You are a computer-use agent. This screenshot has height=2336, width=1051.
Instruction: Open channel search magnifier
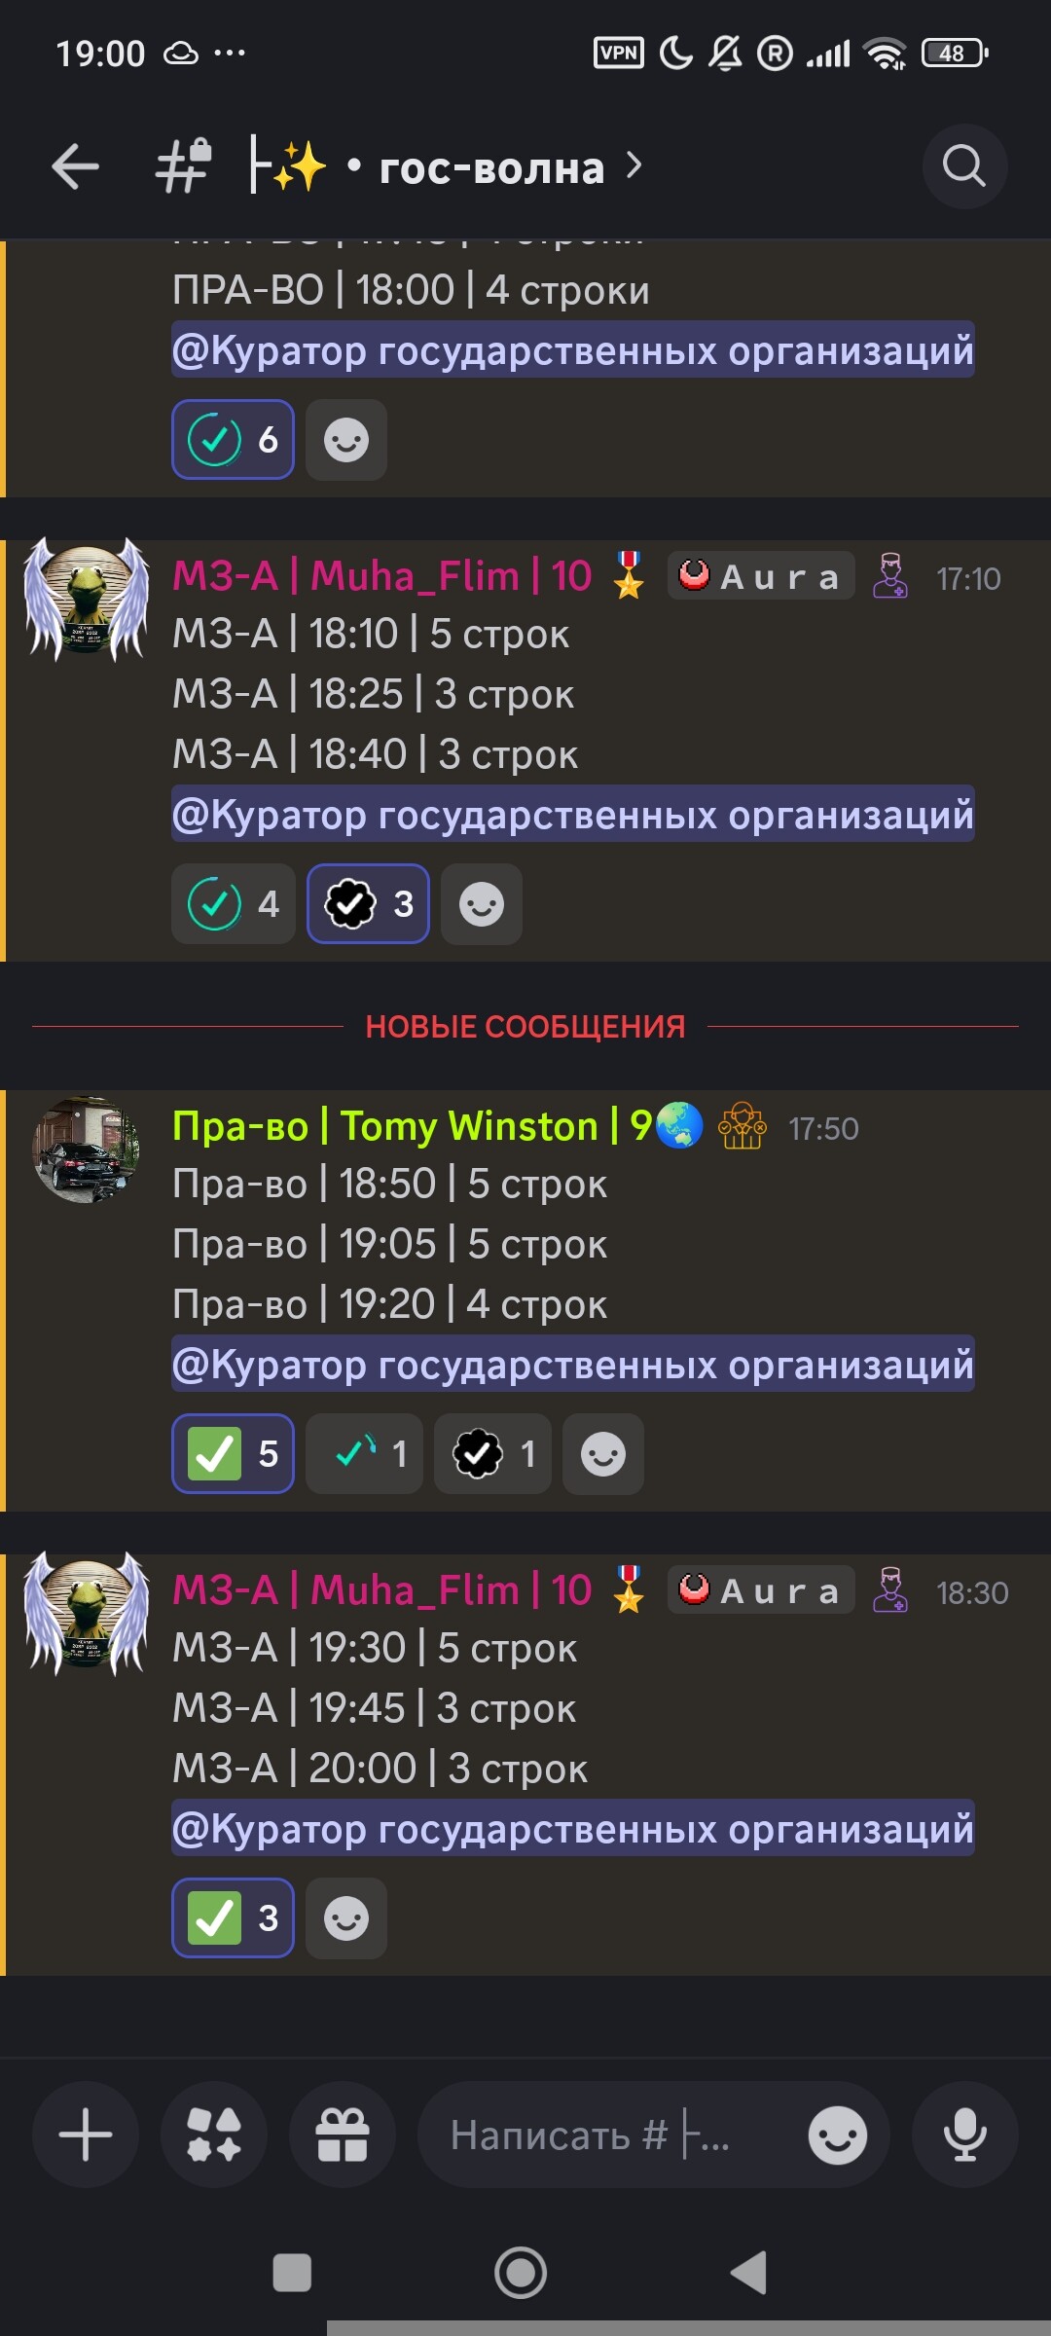[x=964, y=166]
